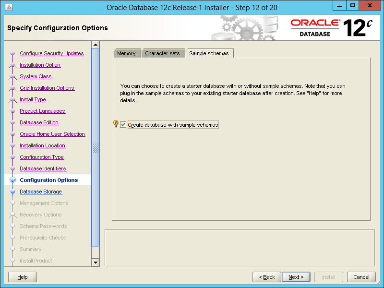
Task: Click the greyed-out Schema Passwords step
Action: pos(43,226)
